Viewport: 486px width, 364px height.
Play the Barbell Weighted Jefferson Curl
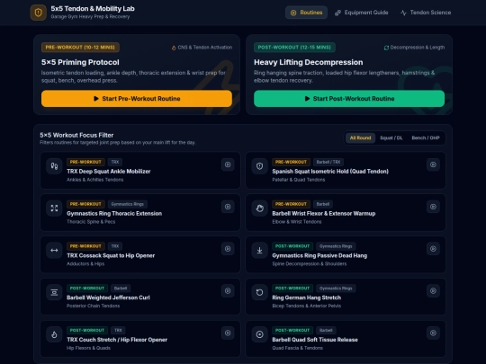click(228, 291)
